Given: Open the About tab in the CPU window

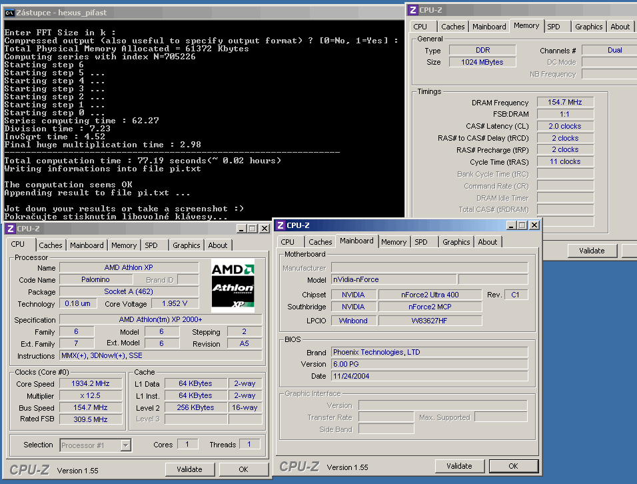Looking at the screenshot, I should tap(218, 245).
